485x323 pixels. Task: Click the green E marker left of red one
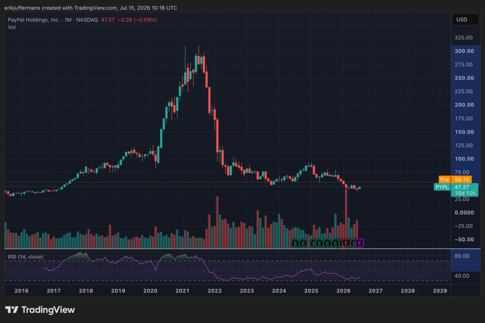[x=335, y=243]
